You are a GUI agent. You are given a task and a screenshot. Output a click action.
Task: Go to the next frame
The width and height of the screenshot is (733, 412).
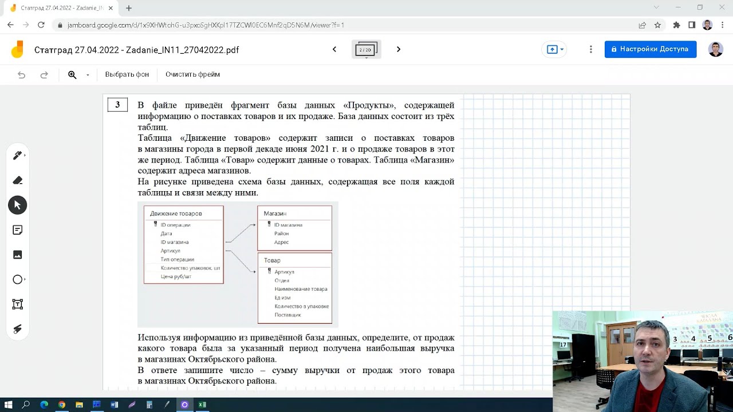pyautogui.click(x=399, y=49)
